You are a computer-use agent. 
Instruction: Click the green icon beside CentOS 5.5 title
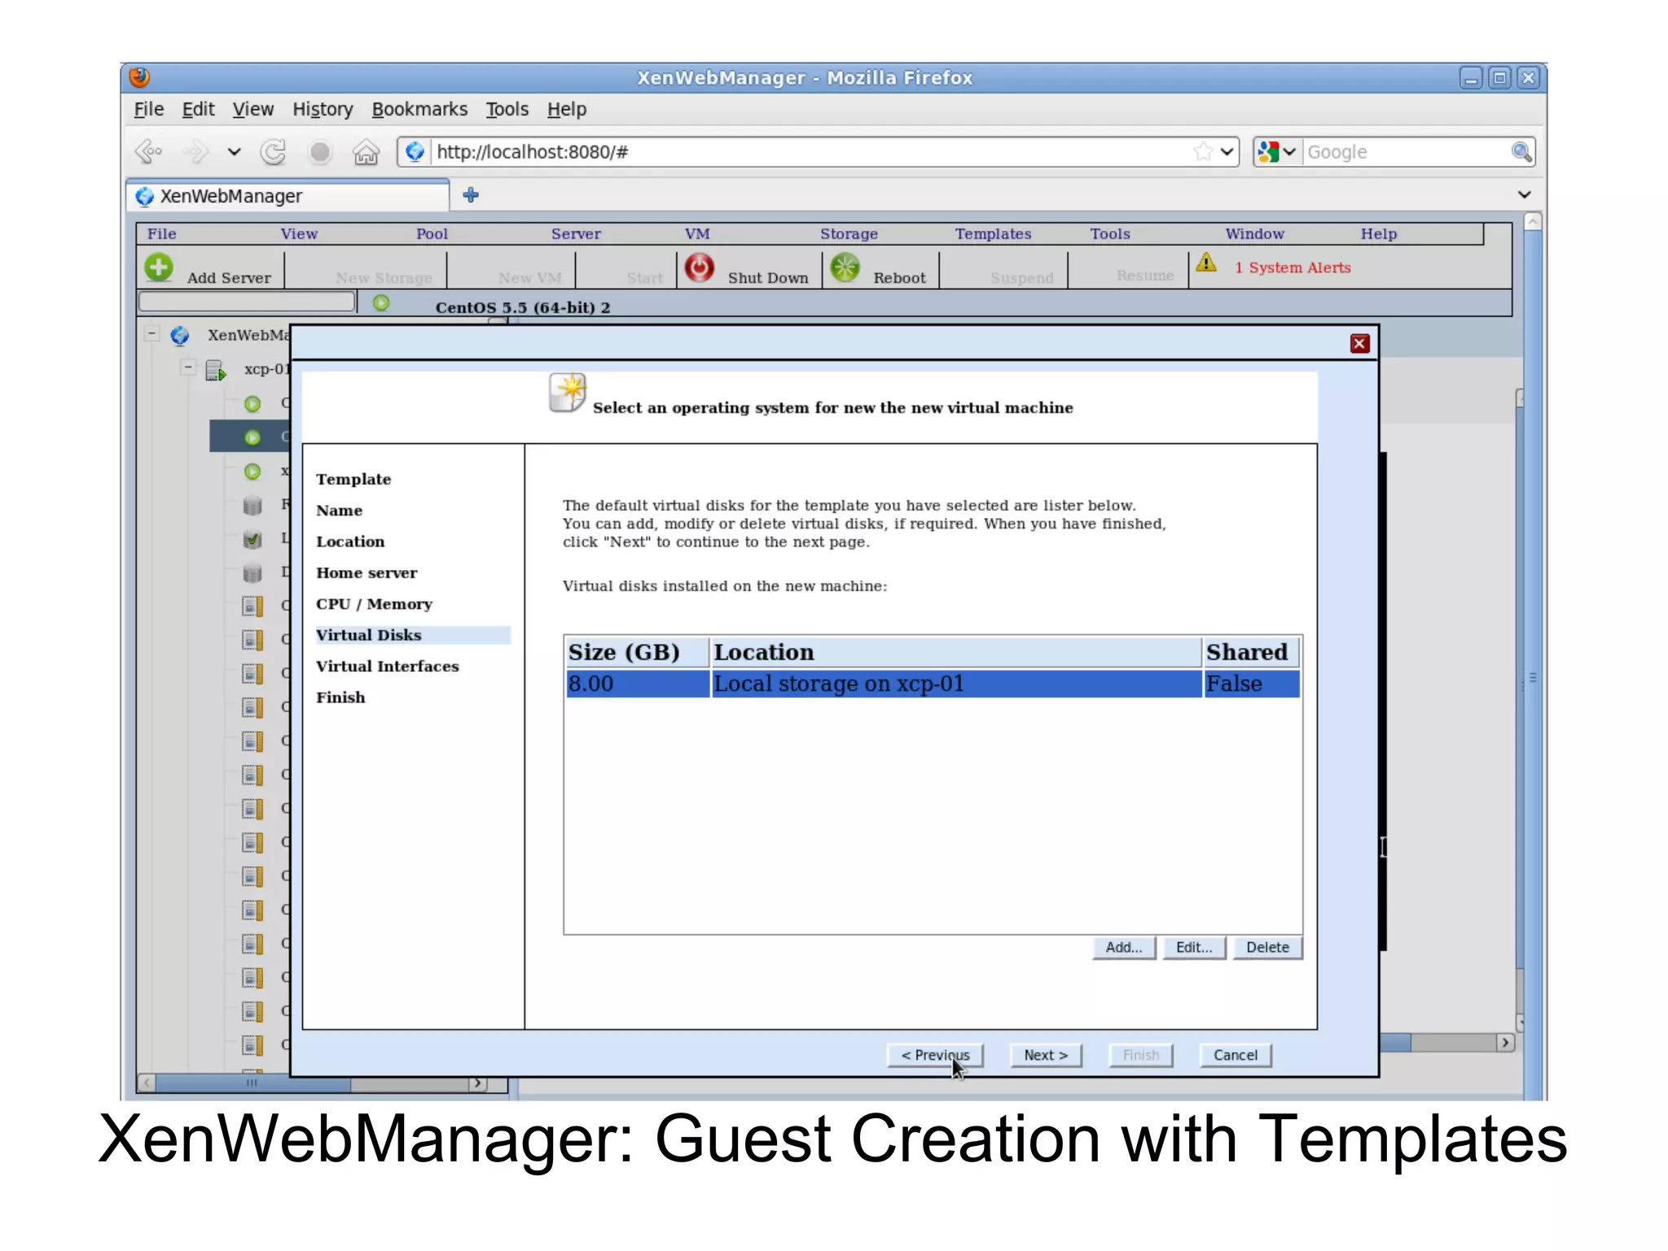click(x=380, y=303)
